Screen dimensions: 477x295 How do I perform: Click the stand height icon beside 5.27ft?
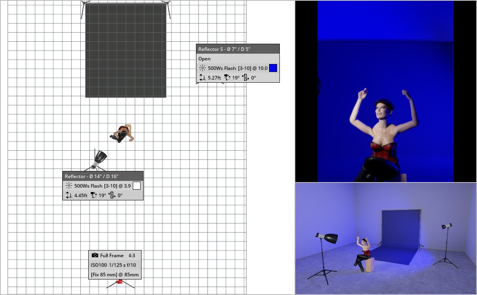point(202,78)
